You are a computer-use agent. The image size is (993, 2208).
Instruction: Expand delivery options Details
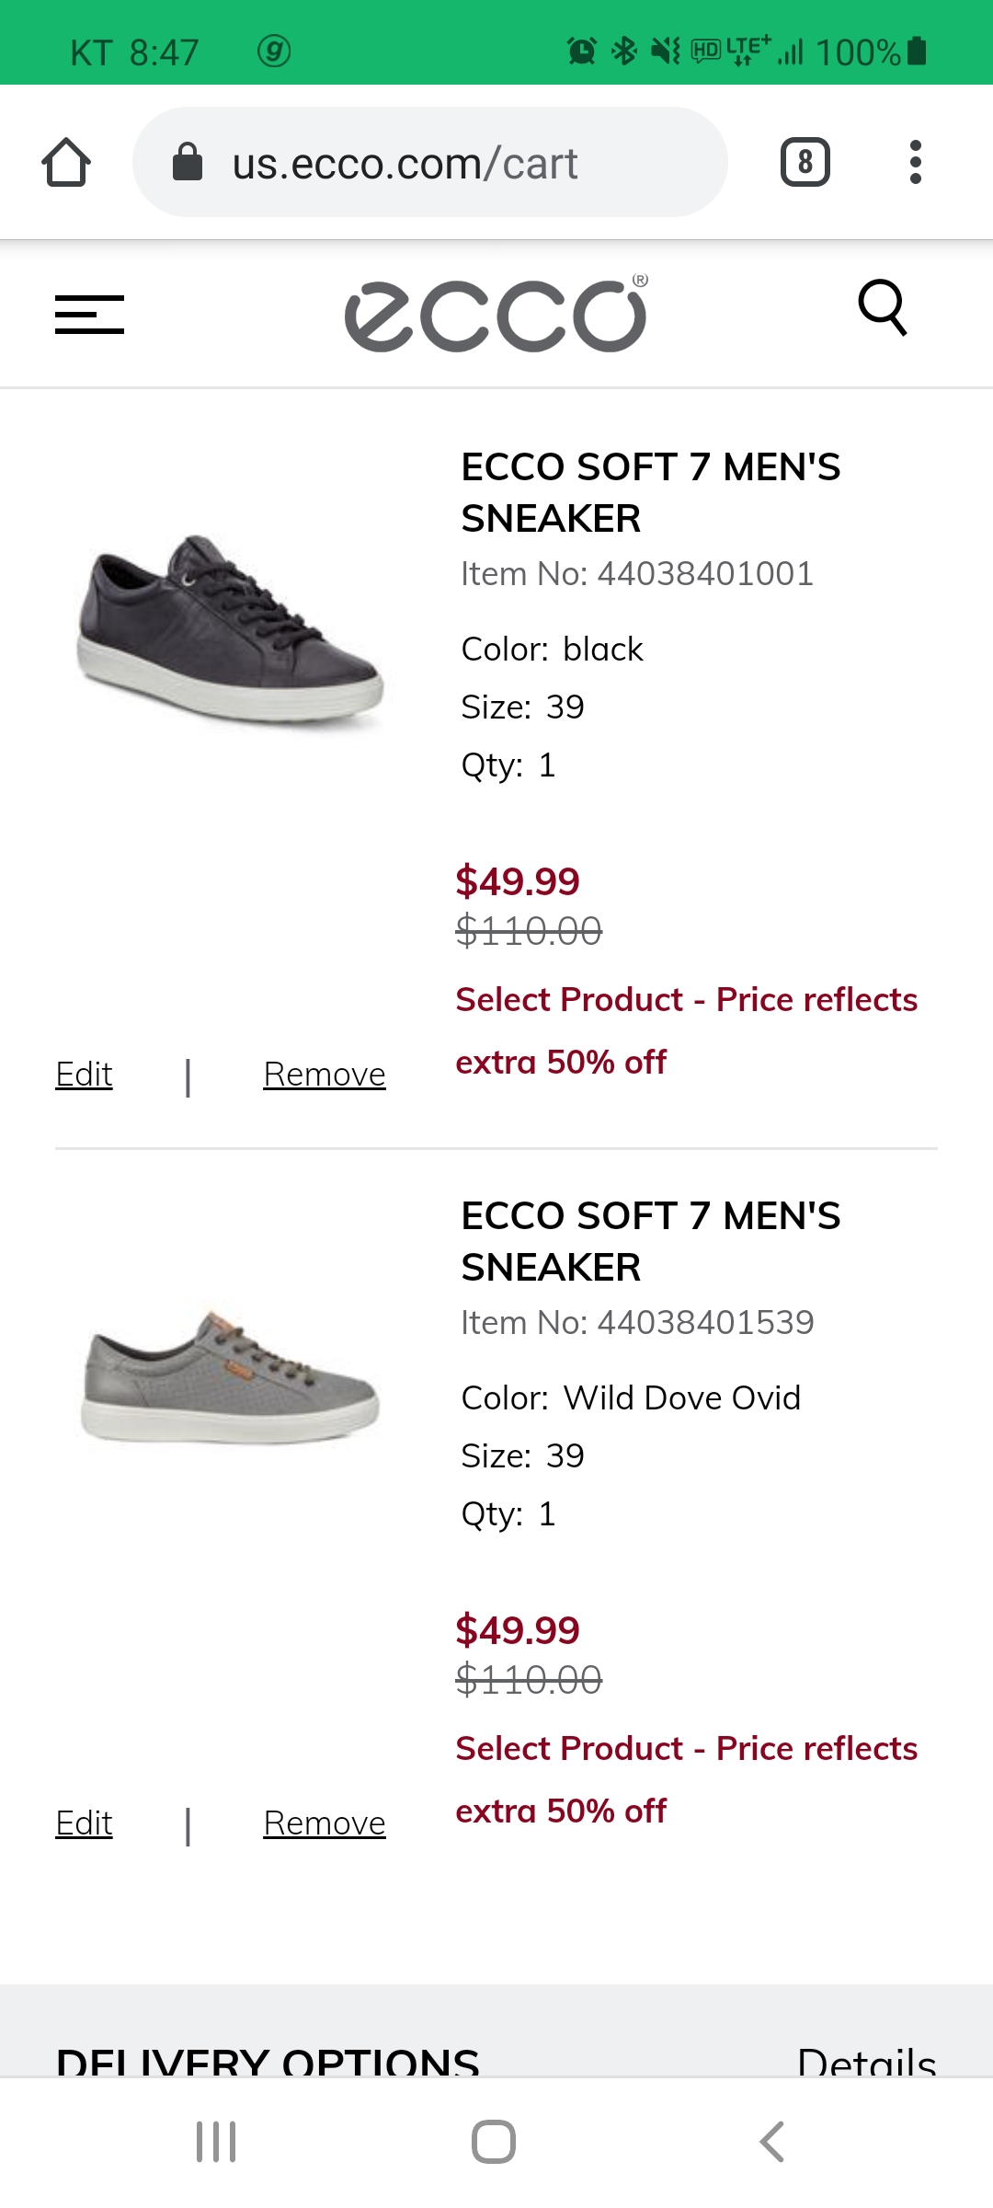pos(866,2061)
